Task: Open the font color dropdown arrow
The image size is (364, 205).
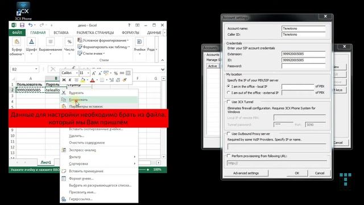Action: coord(97,80)
